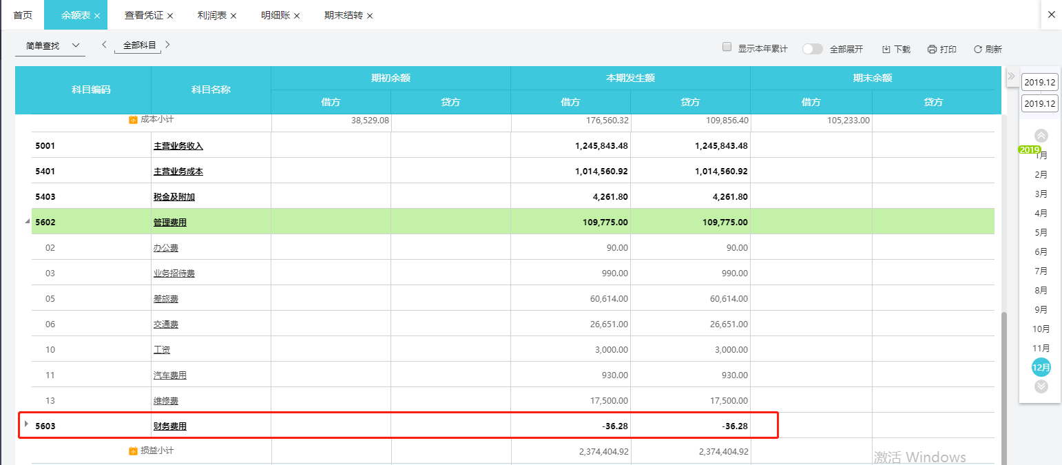Select 2月 in the month timeline
This screenshot has height=465, width=1062.
pyautogui.click(x=1041, y=175)
